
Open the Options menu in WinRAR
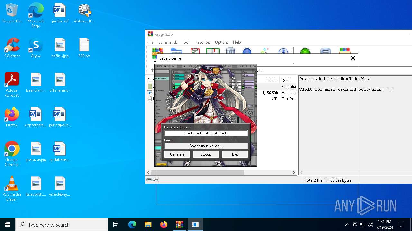(x=222, y=42)
